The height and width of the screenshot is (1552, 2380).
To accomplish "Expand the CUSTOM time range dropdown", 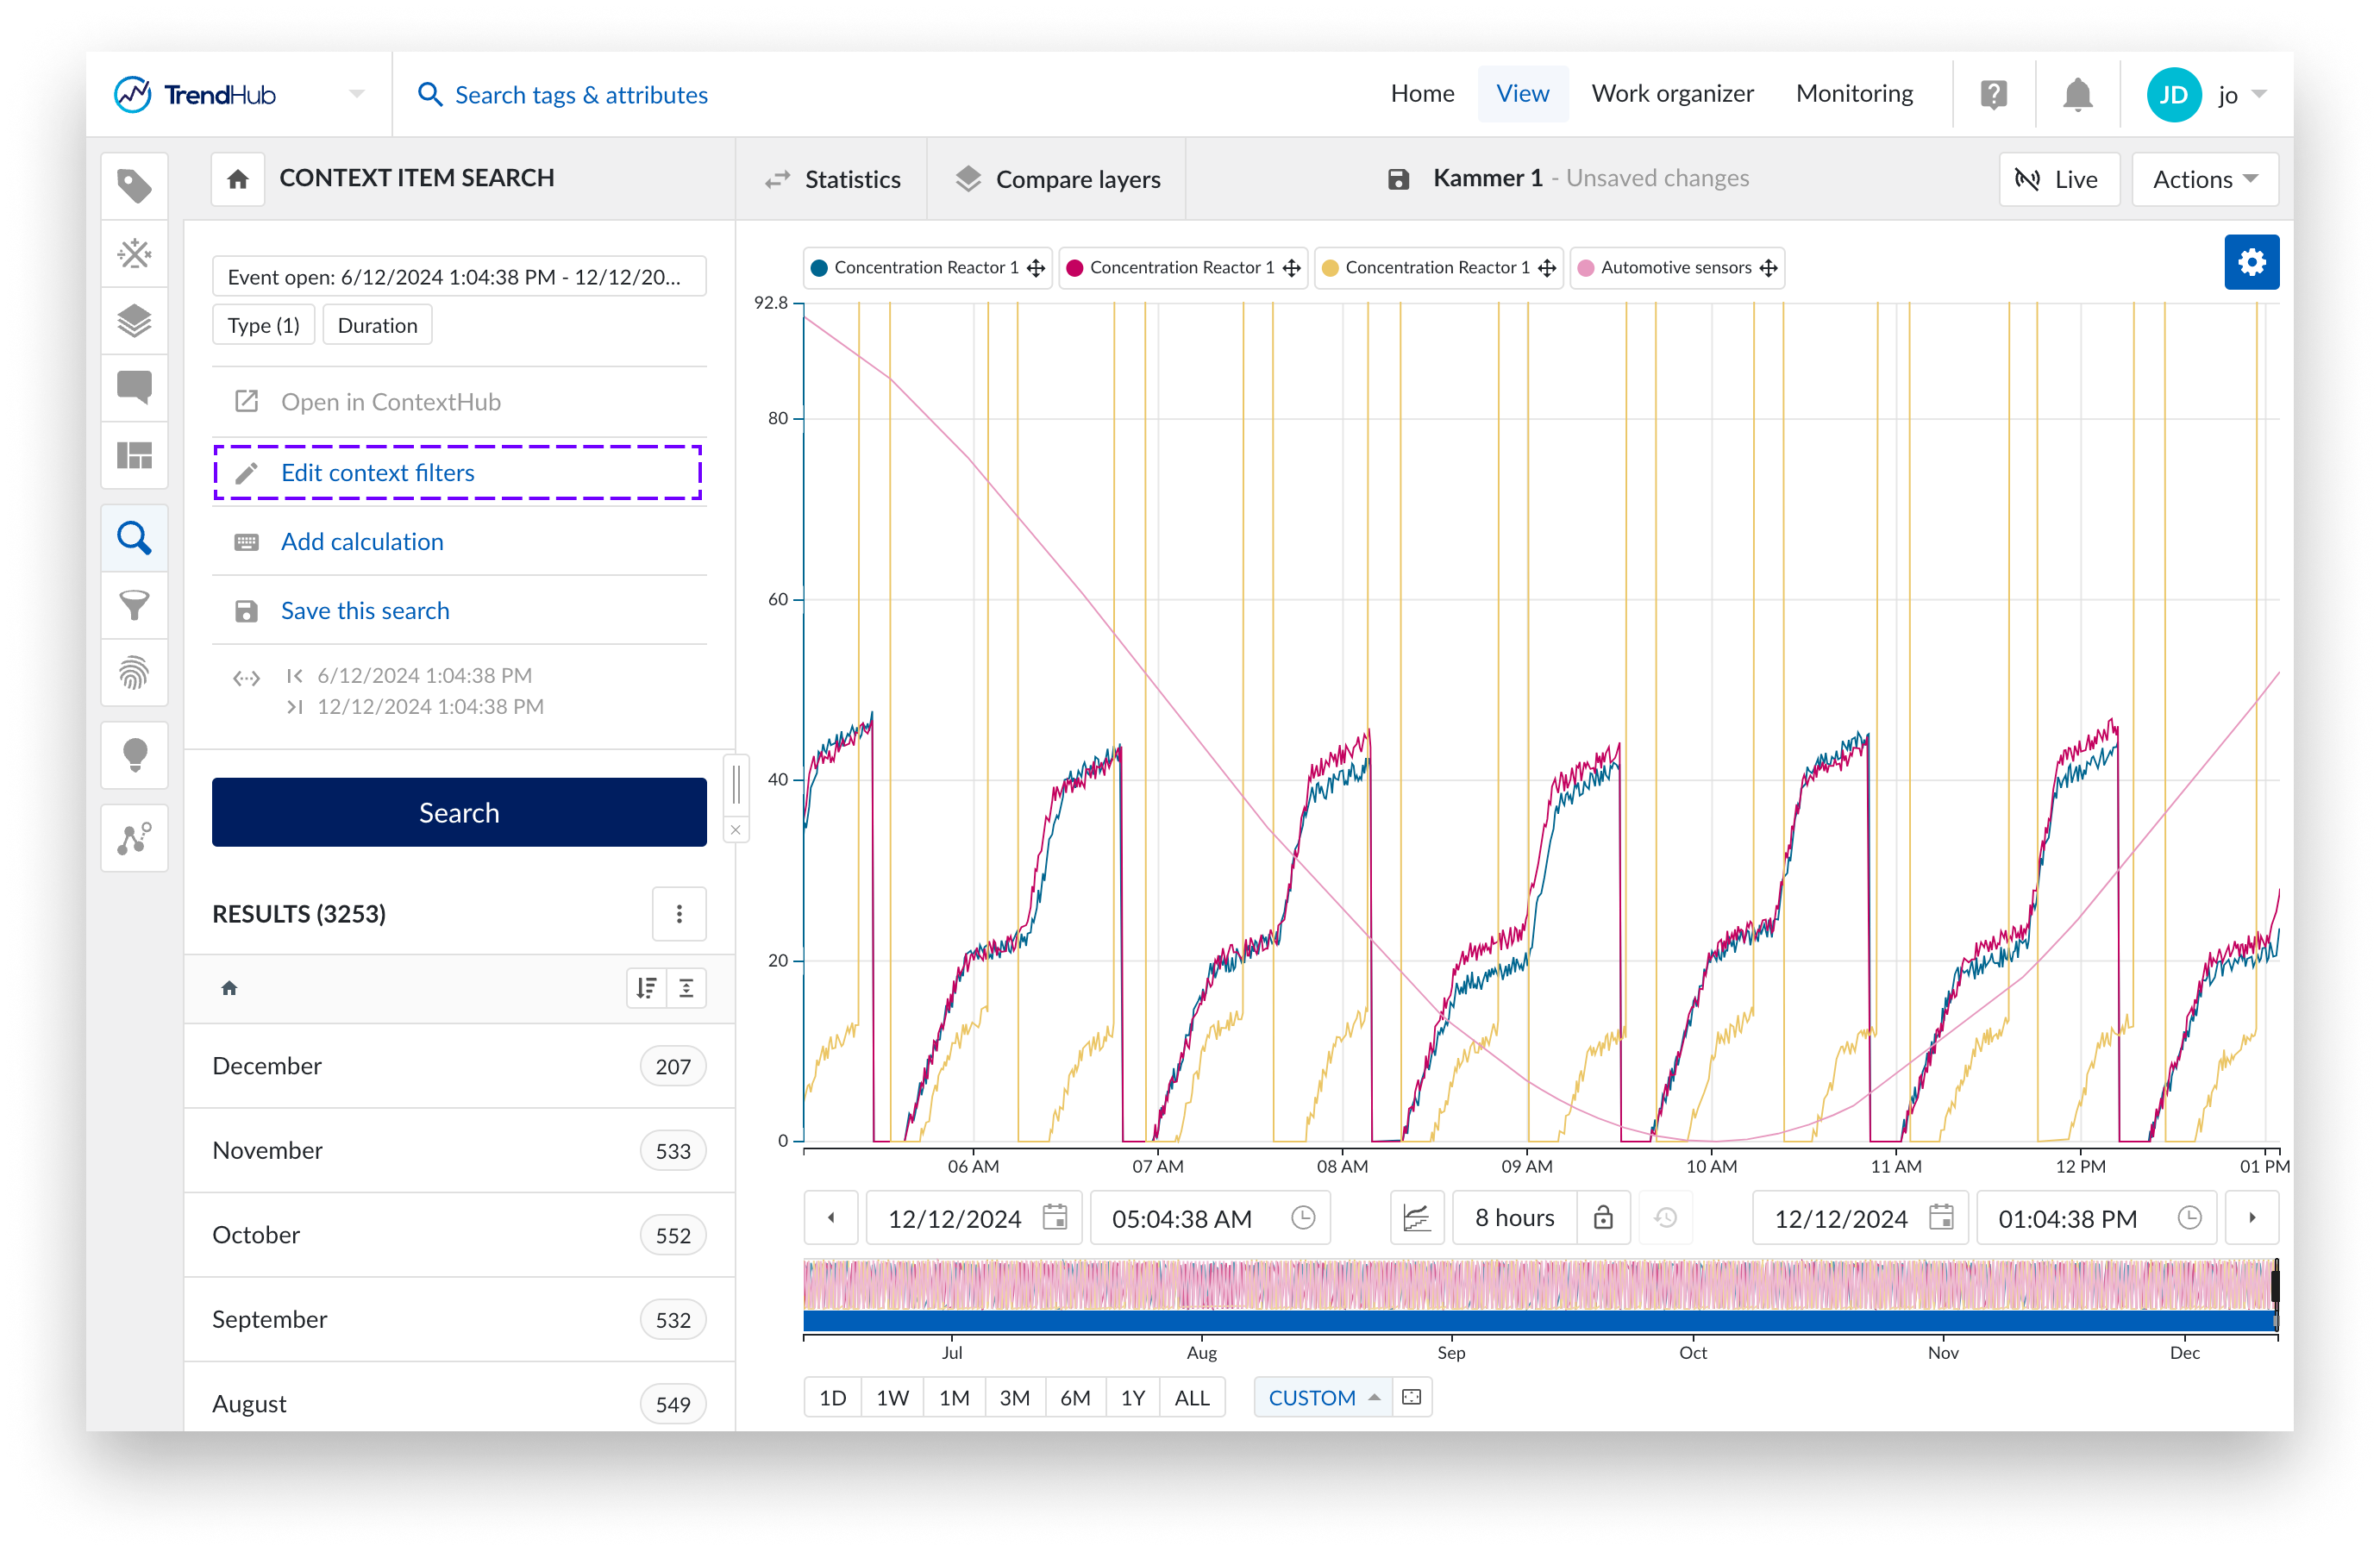I will point(1322,1397).
